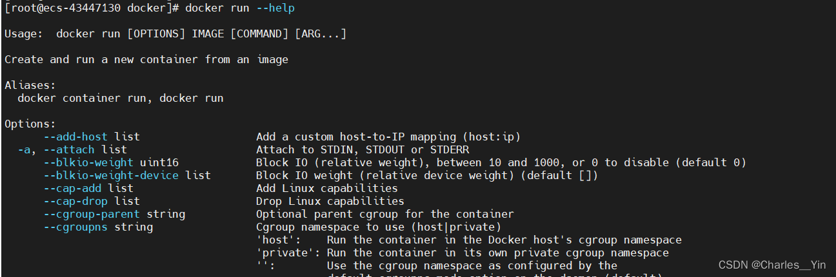Click the 'private': description line
Image resolution: width=836 pixels, height=277 pixels.
[463, 253]
